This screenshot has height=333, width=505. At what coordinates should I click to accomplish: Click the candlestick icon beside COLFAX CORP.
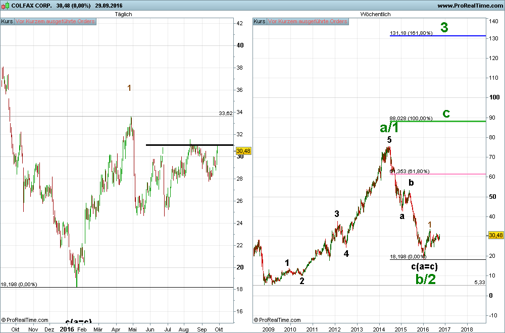6,6
